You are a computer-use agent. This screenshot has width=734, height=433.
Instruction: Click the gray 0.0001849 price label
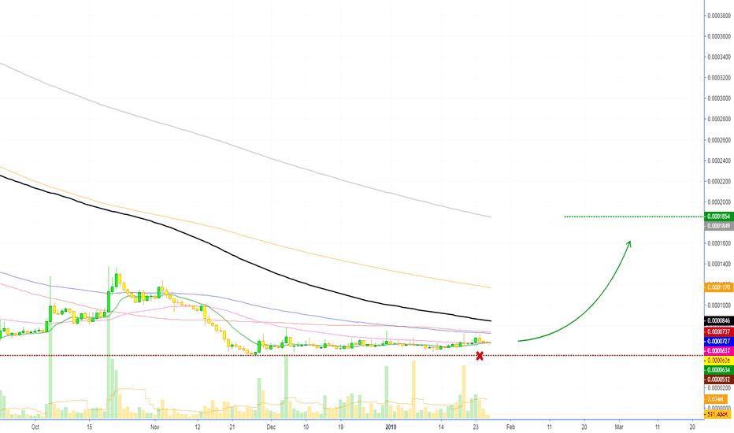coord(718,226)
